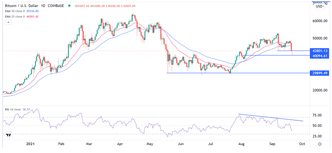The height and width of the screenshot is (153, 332).
Task: Select the RSI 14 close indicator label
Action: (13, 110)
